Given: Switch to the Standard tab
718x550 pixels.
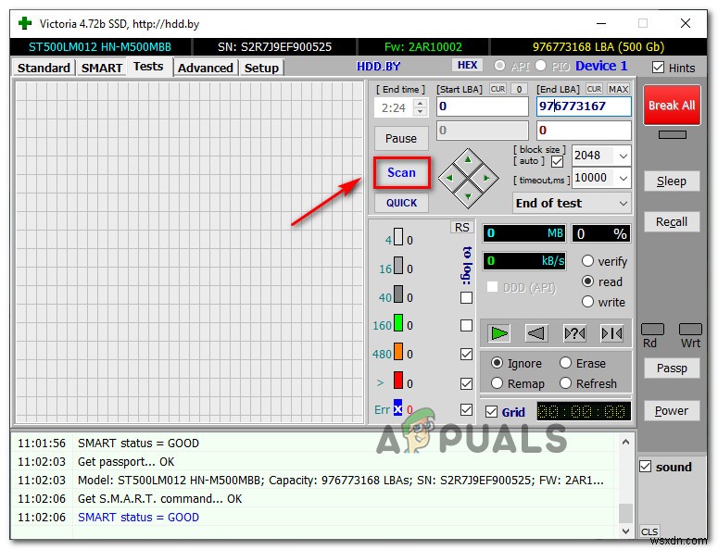Looking at the screenshot, I should coord(44,68).
